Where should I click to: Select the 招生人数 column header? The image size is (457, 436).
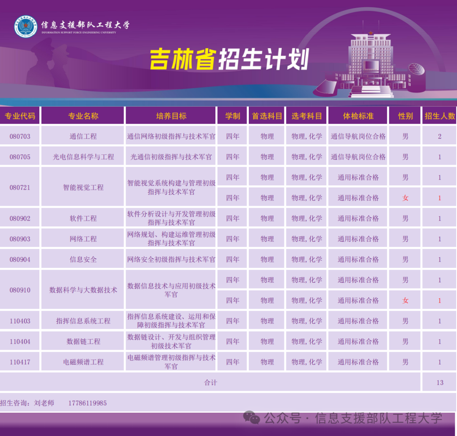tap(440, 116)
